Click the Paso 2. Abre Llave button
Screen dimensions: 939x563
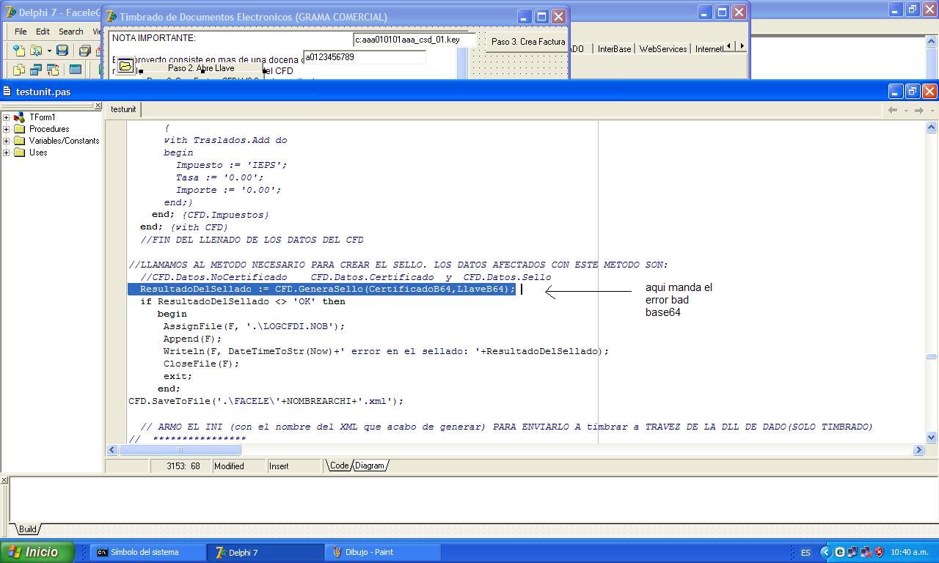pyautogui.click(x=201, y=68)
